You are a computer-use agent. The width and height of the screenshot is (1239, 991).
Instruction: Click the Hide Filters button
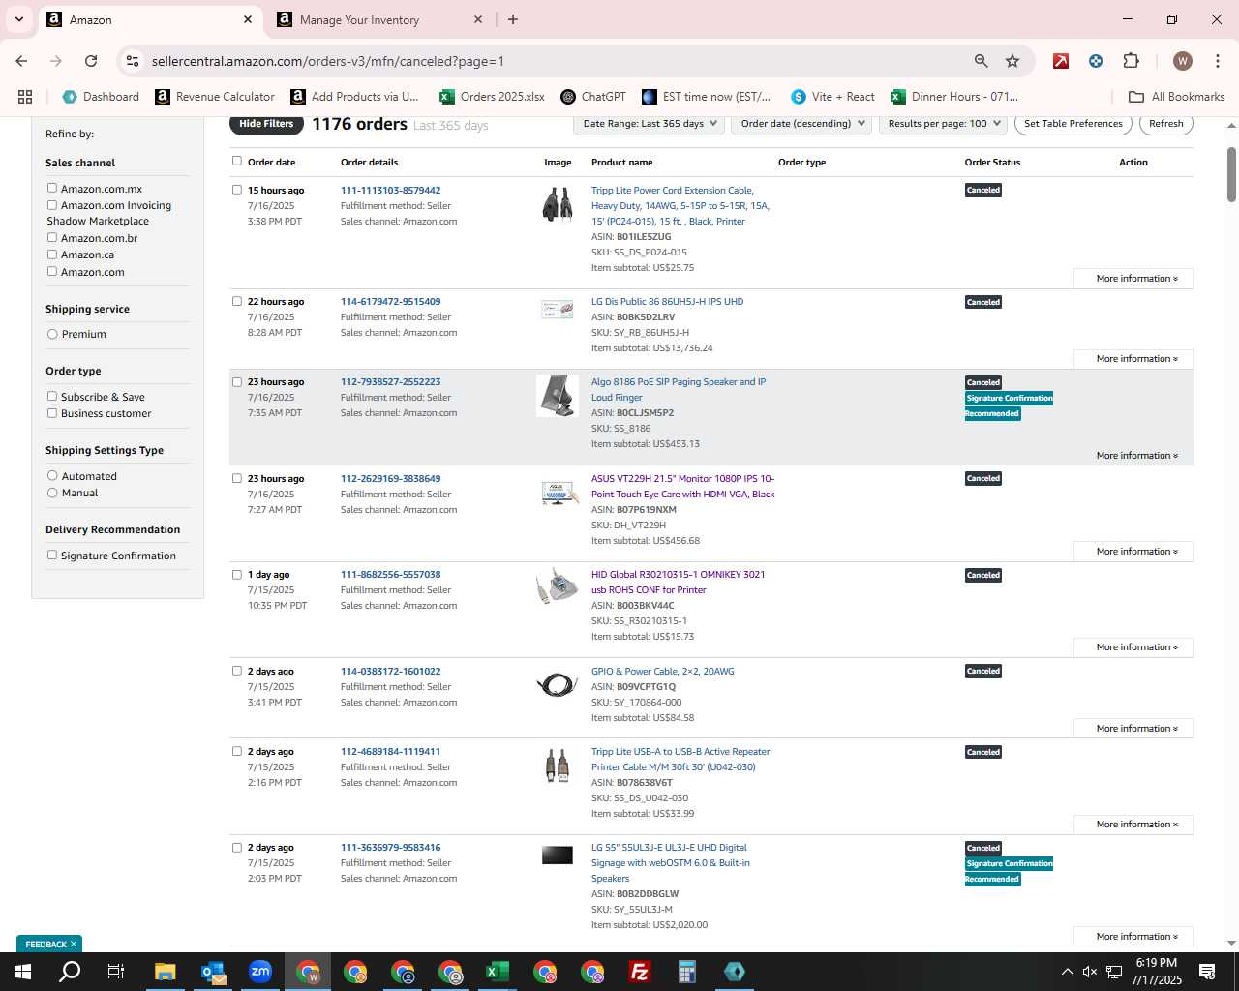(x=266, y=124)
